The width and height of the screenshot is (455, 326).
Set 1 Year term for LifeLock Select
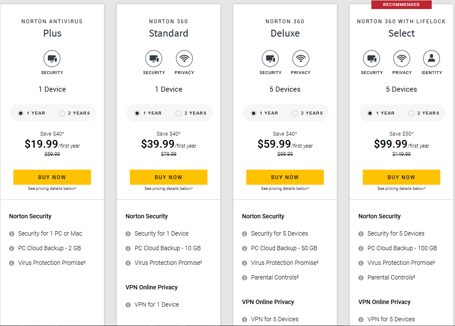(x=370, y=113)
